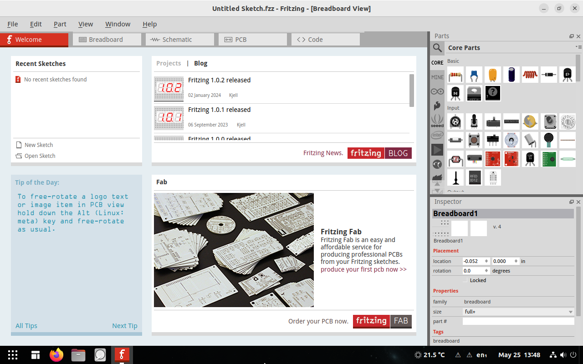The image size is (583, 364).
Task: Adjust the location Y stepper arrows
Action: point(516,261)
